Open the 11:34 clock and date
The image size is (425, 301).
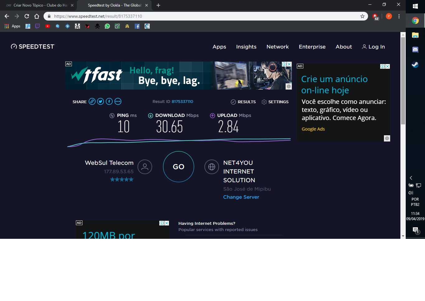[x=415, y=216]
